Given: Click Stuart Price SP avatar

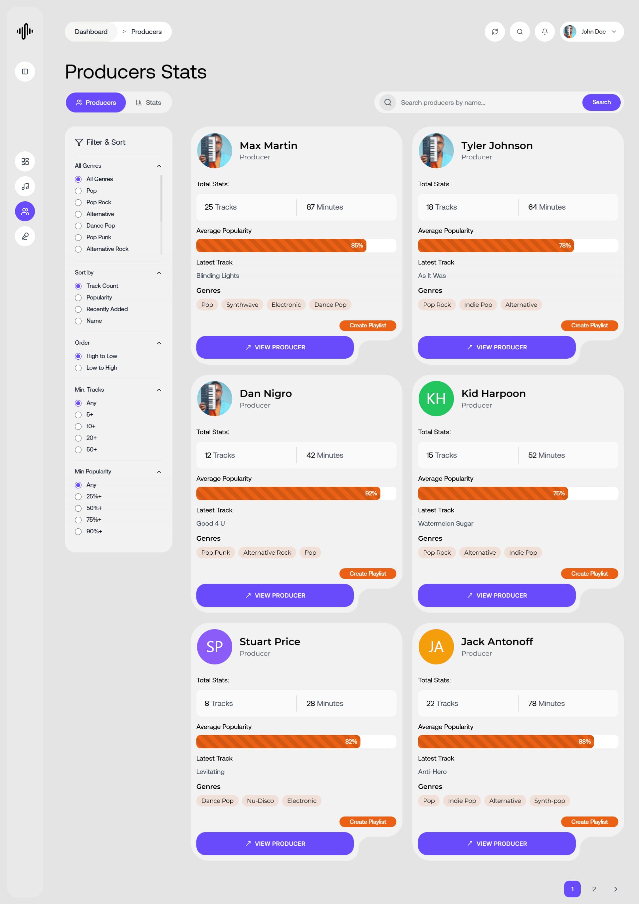Looking at the screenshot, I should click(x=214, y=646).
